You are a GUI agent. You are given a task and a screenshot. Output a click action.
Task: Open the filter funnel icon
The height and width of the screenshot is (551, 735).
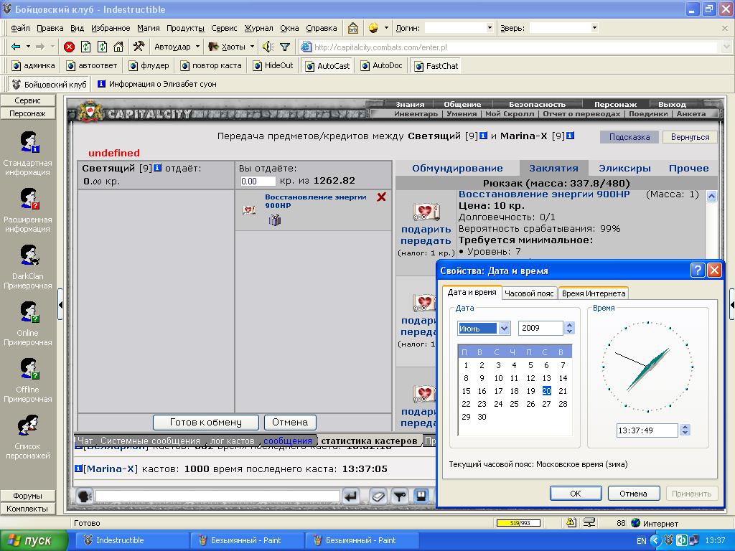[284, 47]
